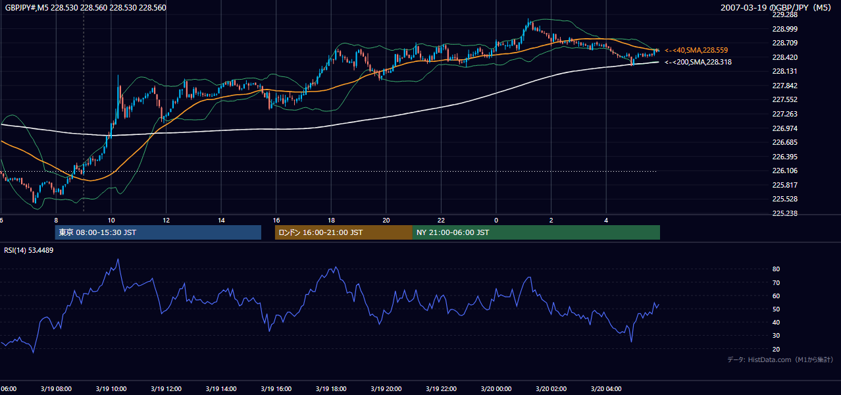
Task: Click price axis value 226.395
Action: coord(784,157)
